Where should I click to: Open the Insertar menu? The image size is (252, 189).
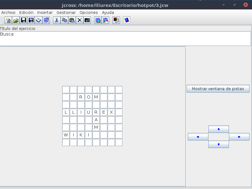(x=45, y=13)
